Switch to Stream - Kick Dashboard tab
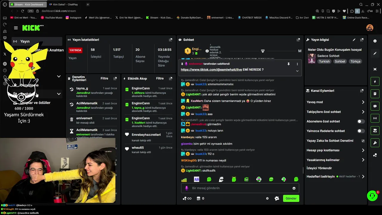382x215 pixels. pos(27,4)
